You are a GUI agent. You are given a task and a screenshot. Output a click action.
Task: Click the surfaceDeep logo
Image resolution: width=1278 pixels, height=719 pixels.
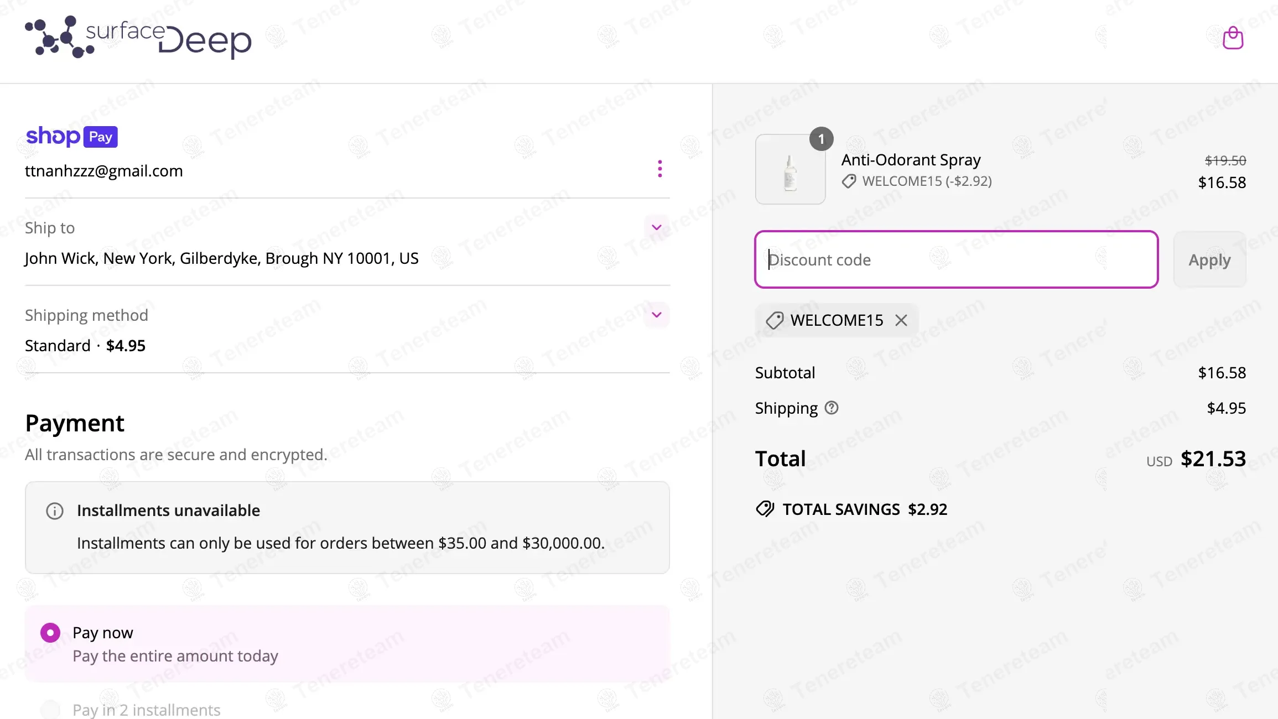tap(138, 37)
